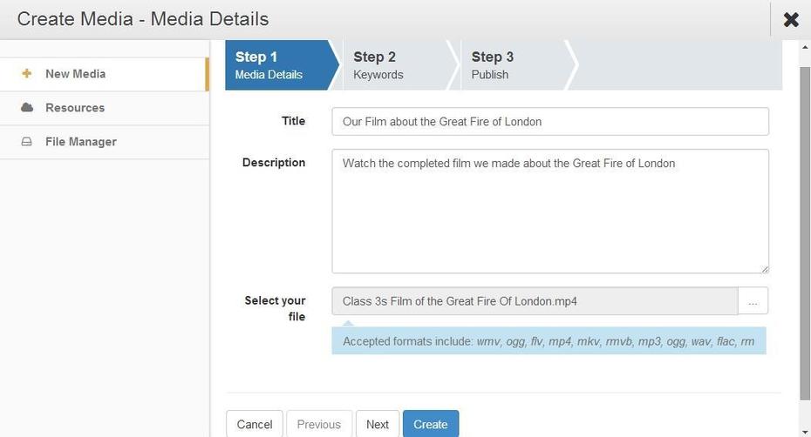Image resolution: width=811 pixels, height=437 pixels.
Task: Click the cloud icon beside Resources
Action: tap(27, 107)
